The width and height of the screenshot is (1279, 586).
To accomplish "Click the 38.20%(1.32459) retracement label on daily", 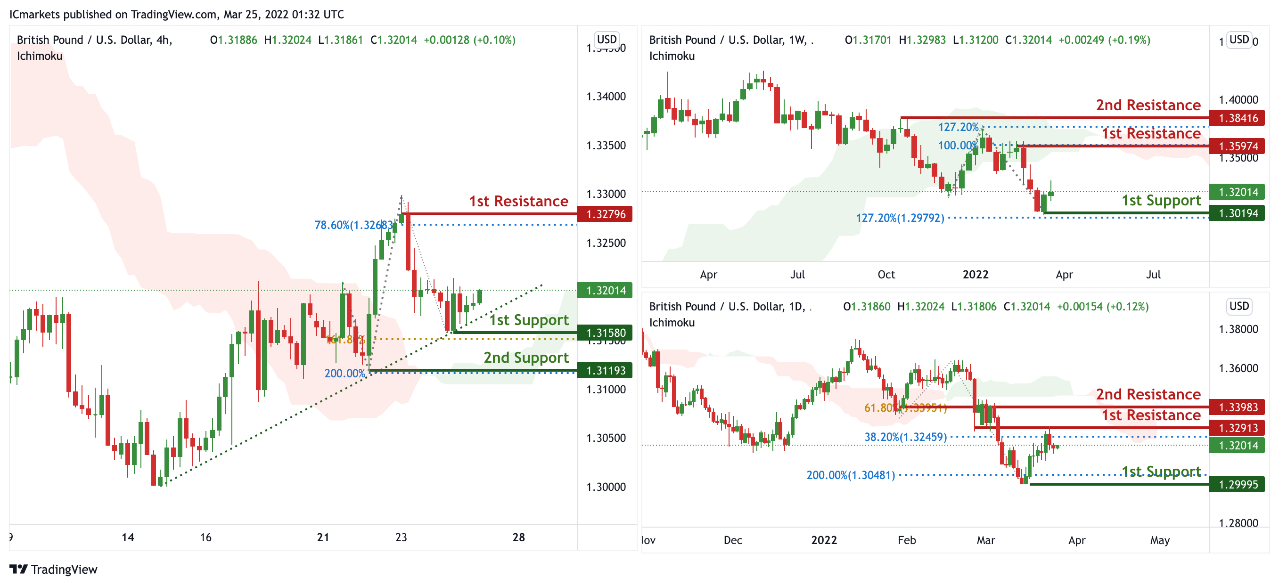I will click(905, 437).
